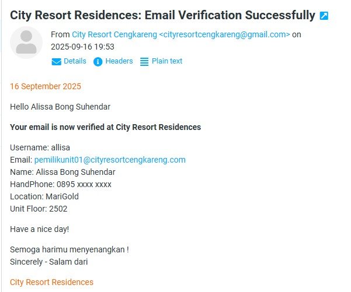Screen dimensions: 351x292
Task: Click the orange 16 September 2025 date
Action: [46, 86]
